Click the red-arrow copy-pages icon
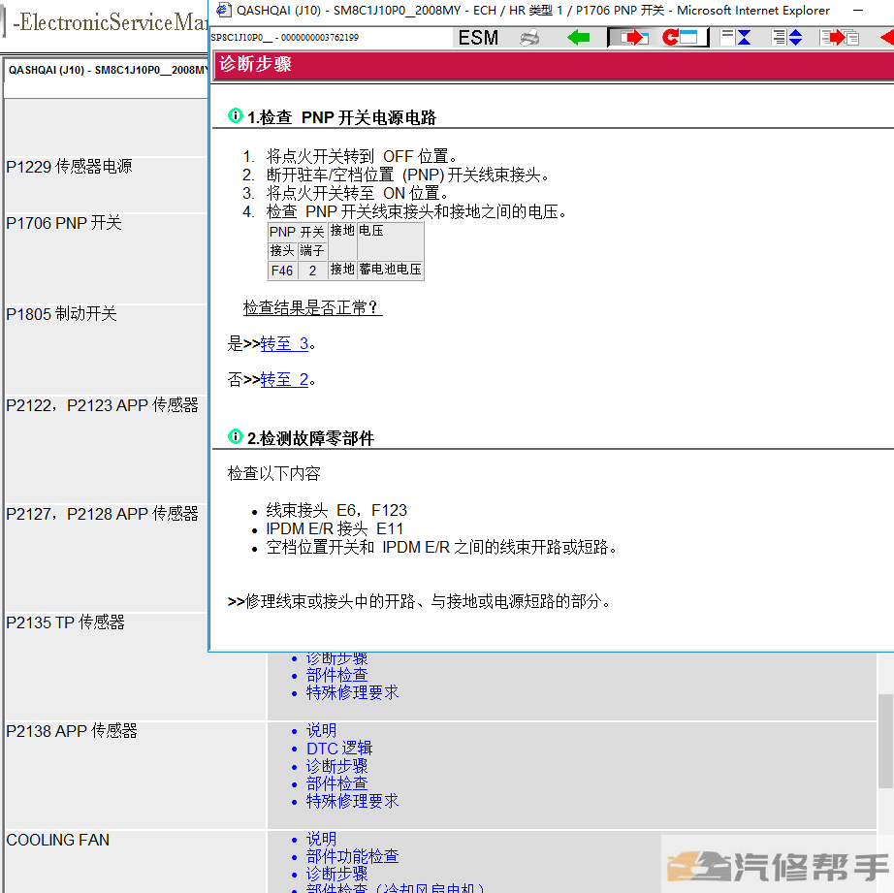Viewport: 894px width, 893px height. (x=840, y=38)
